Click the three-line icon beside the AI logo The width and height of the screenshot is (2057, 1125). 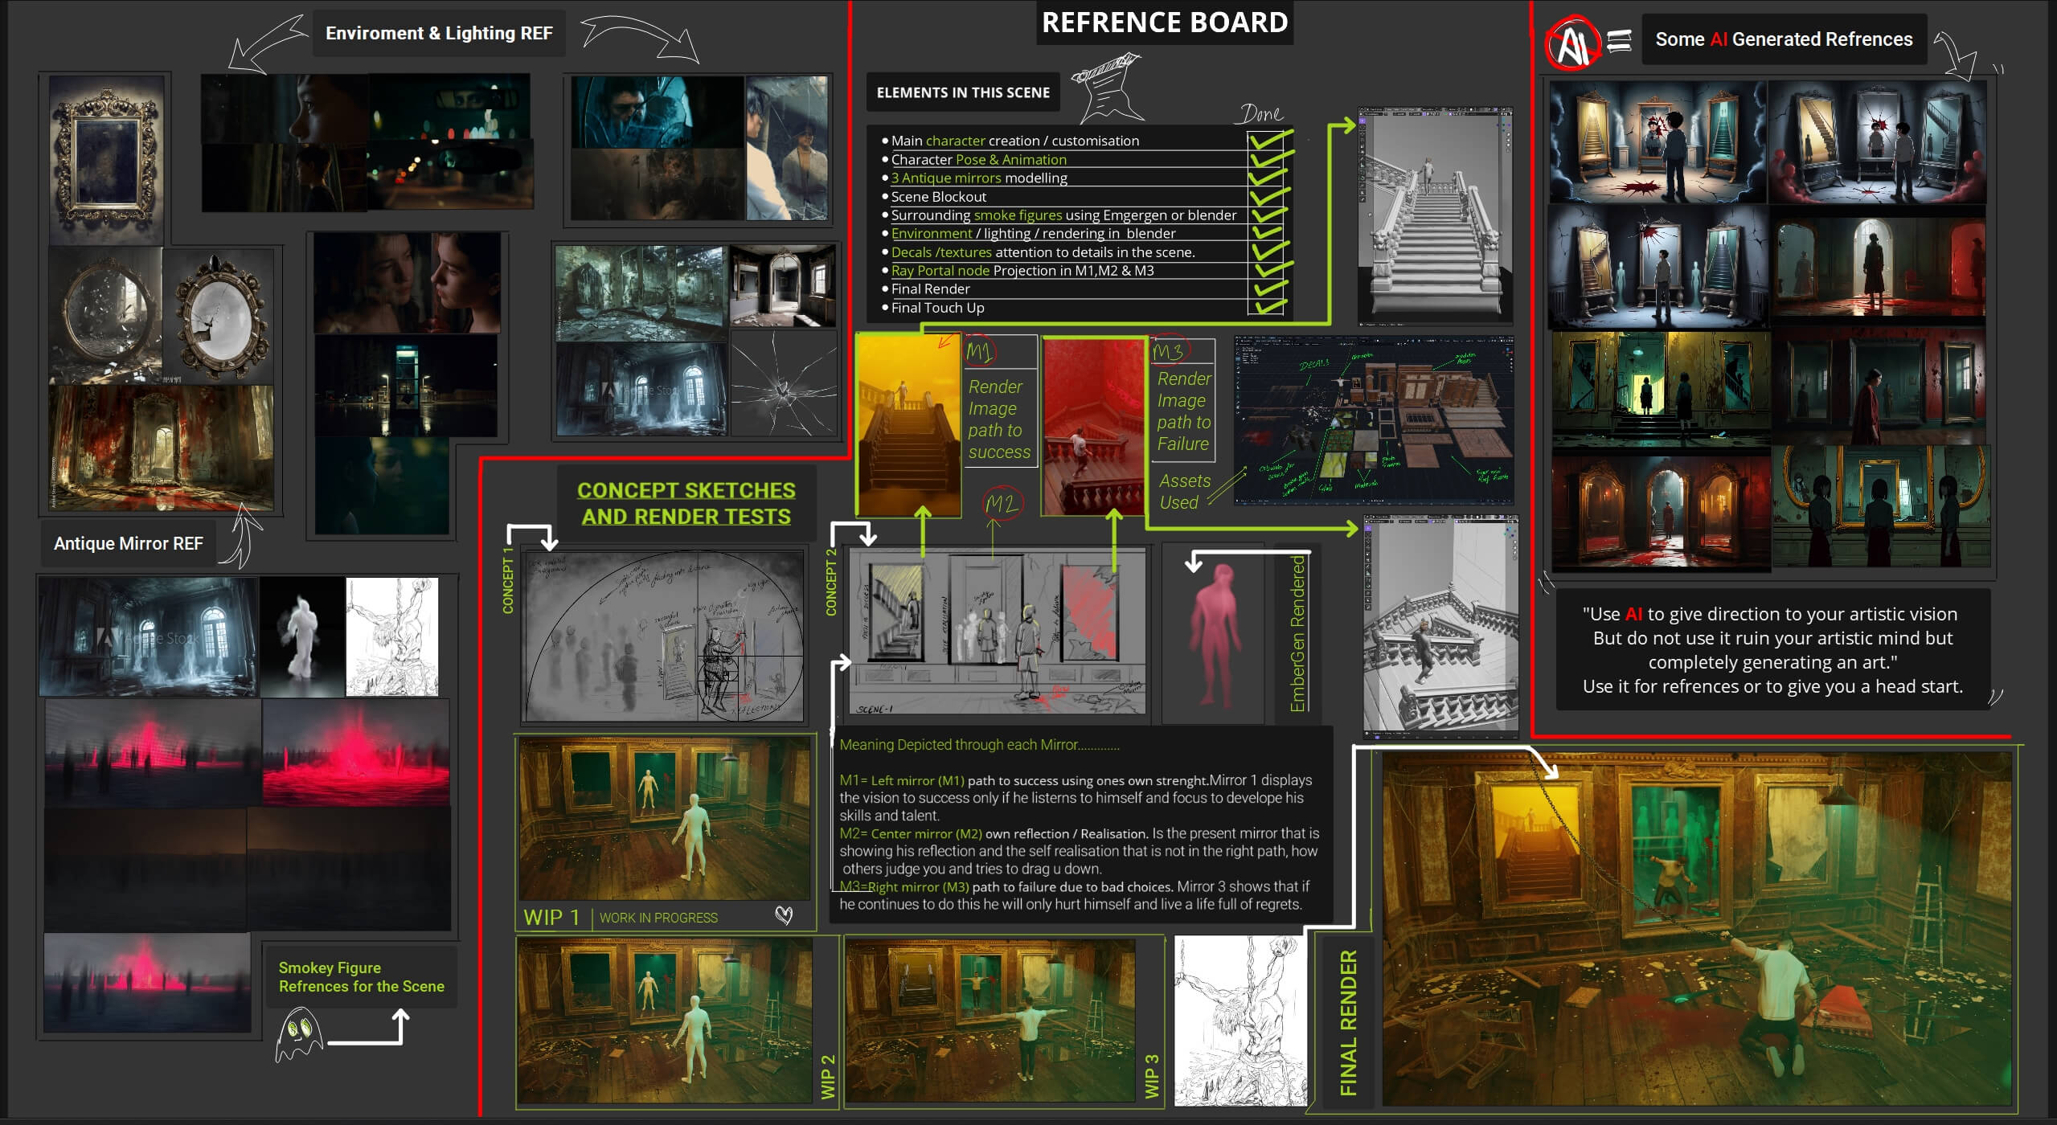coord(1619,40)
